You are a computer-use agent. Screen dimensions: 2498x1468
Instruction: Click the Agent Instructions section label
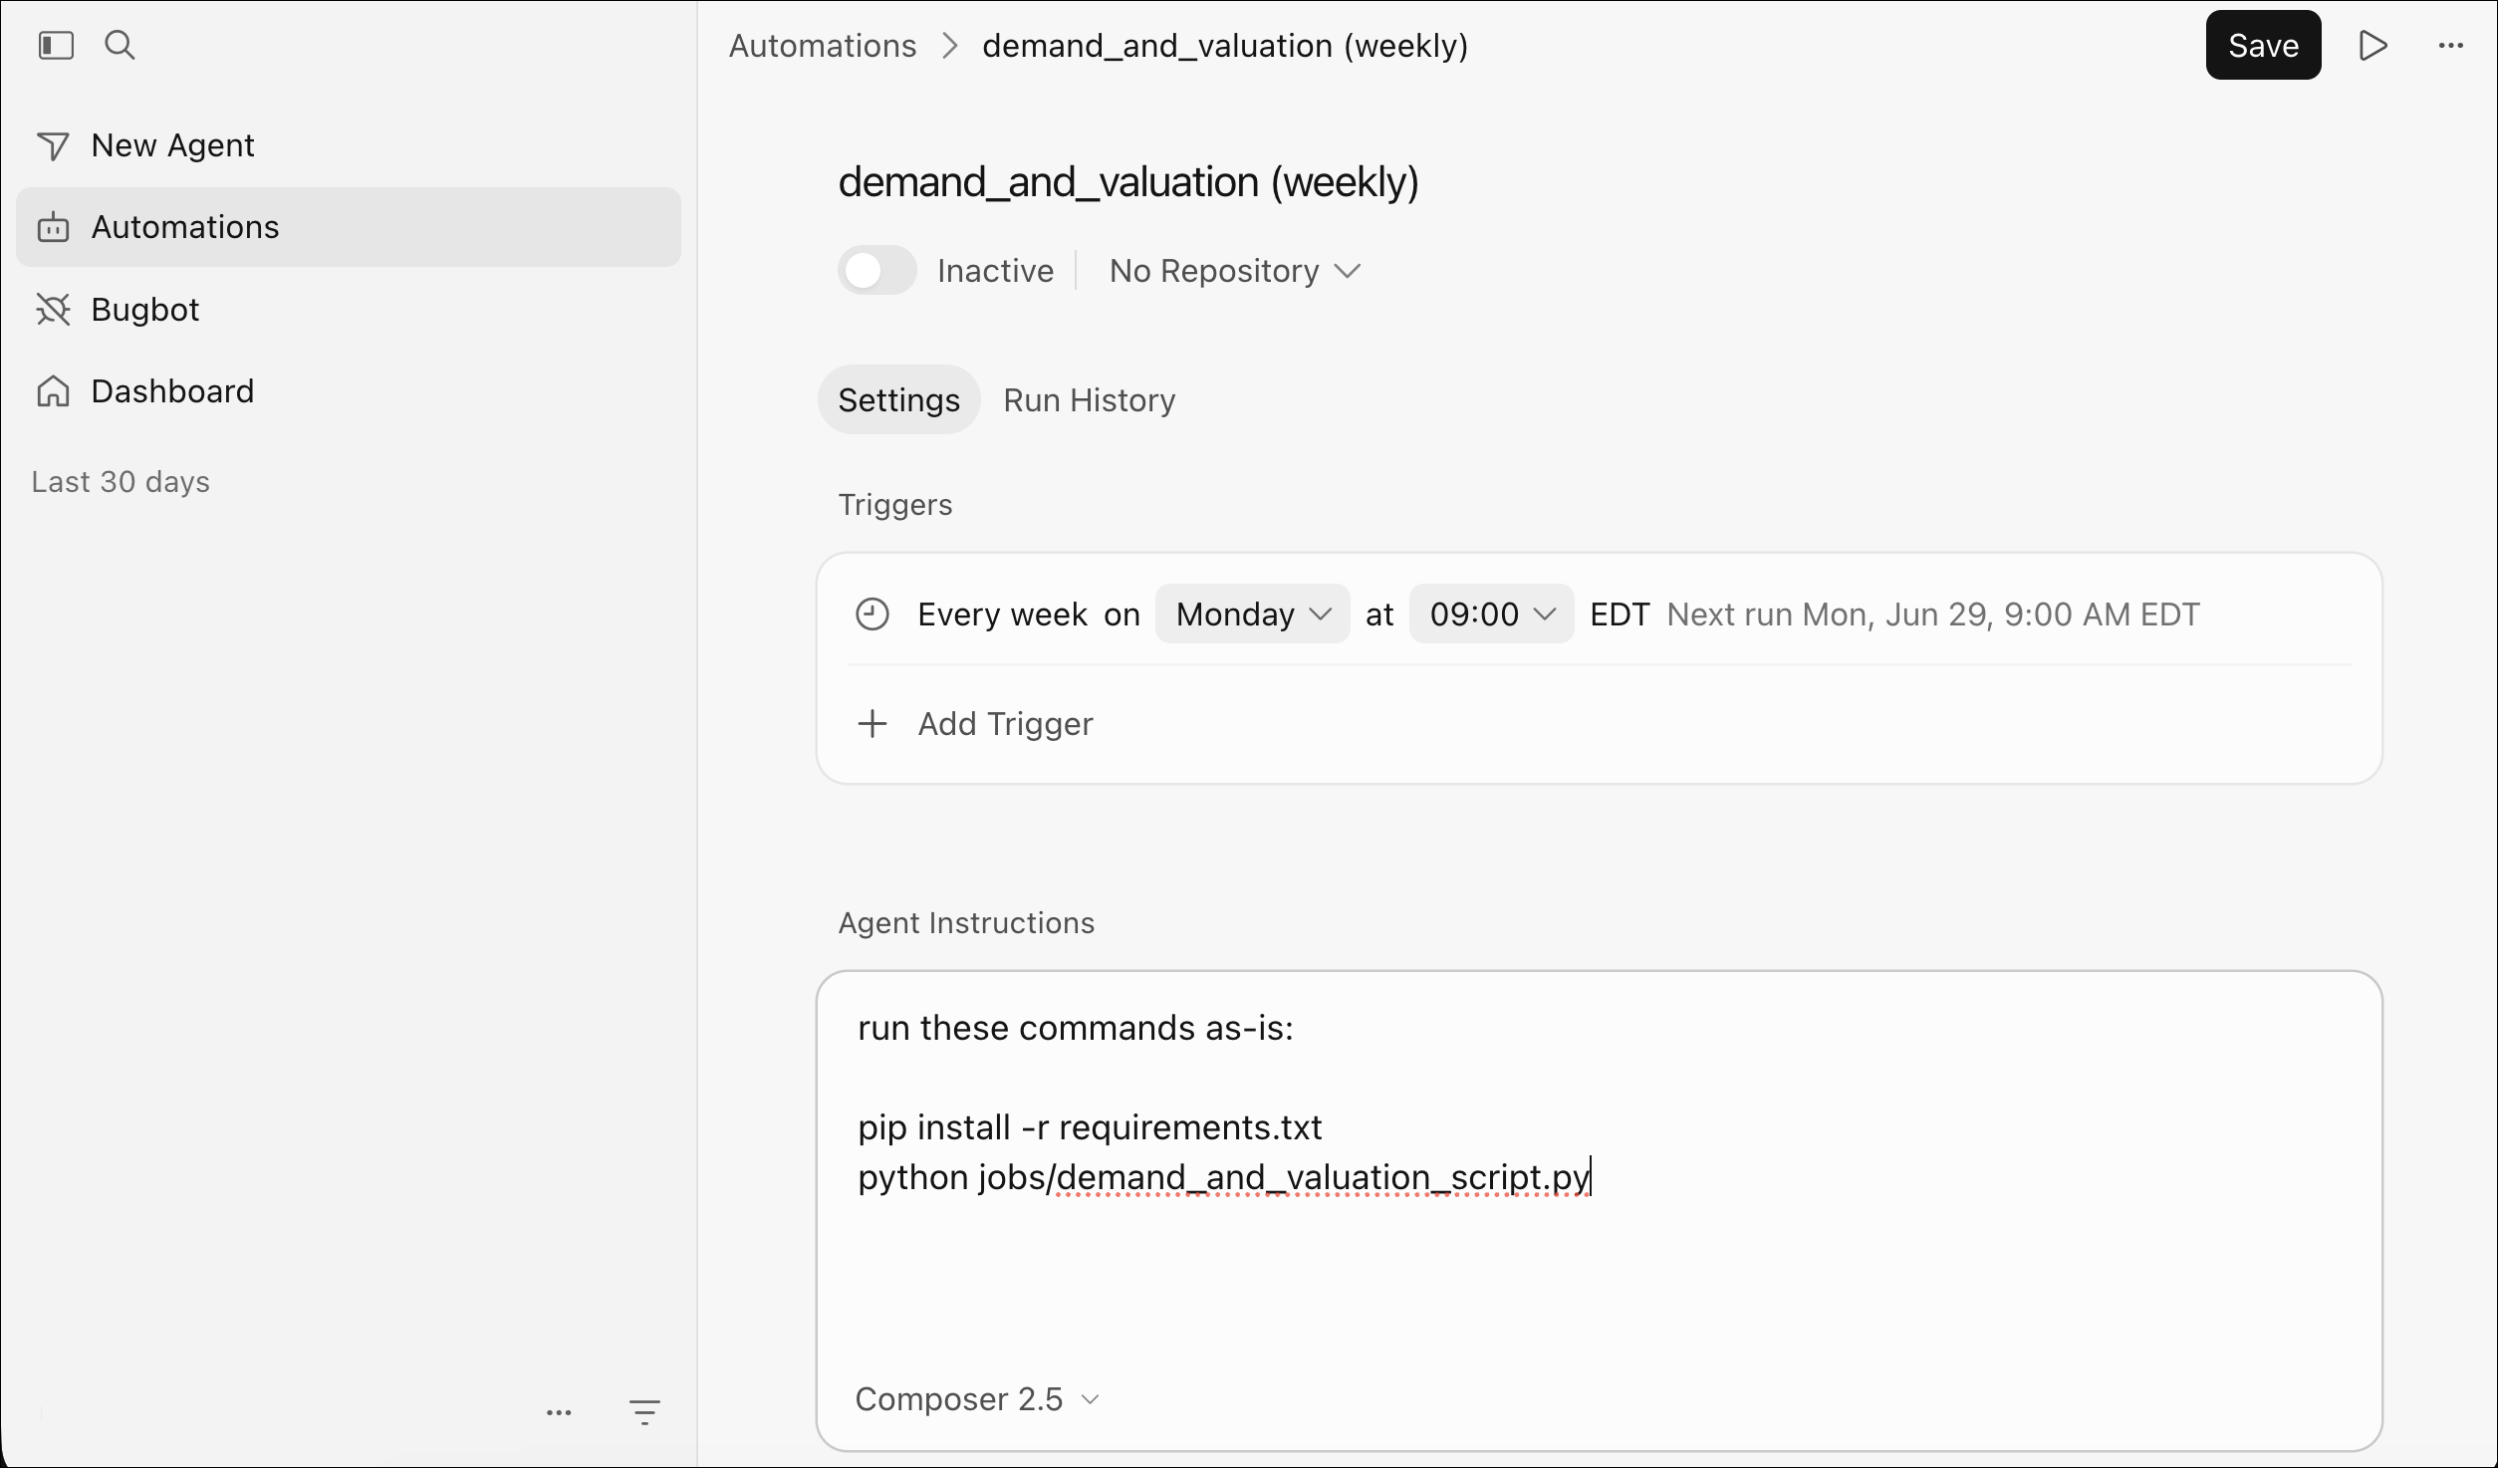tap(966, 923)
